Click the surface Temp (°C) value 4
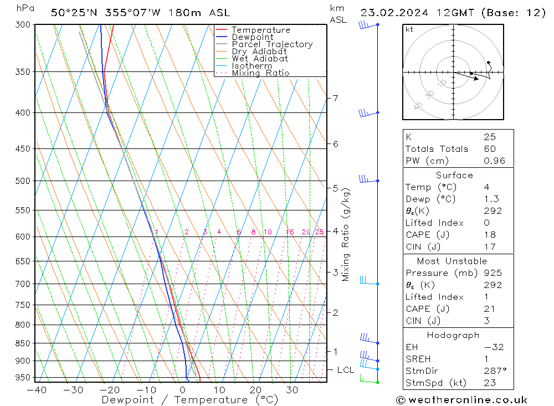554x406 pixels. tap(487, 187)
